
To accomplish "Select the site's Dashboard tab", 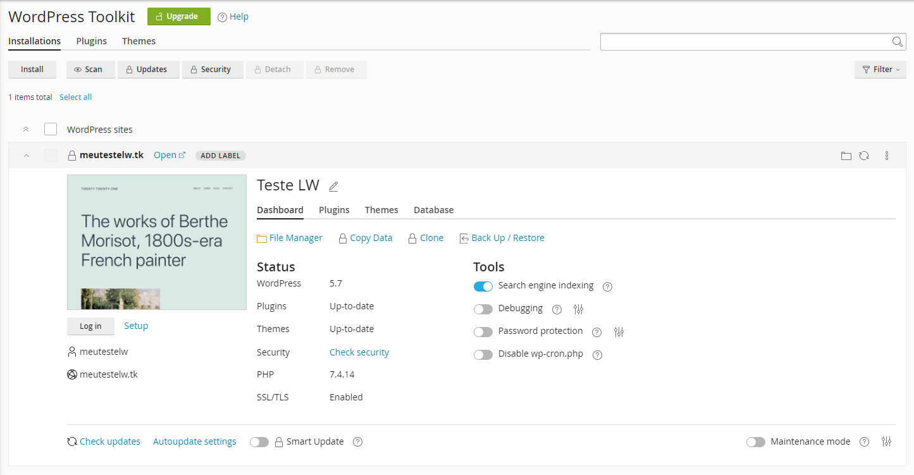I will [280, 210].
